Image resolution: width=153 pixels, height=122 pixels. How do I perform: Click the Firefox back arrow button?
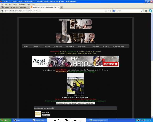2,11
